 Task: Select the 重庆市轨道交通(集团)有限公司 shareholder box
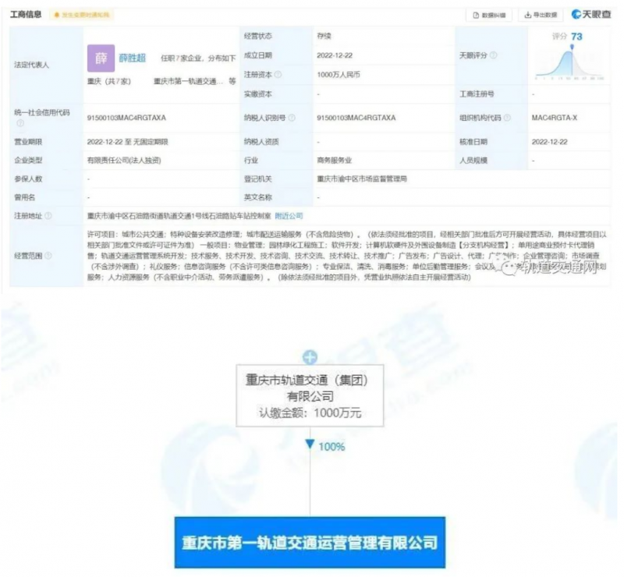point(310,396)
